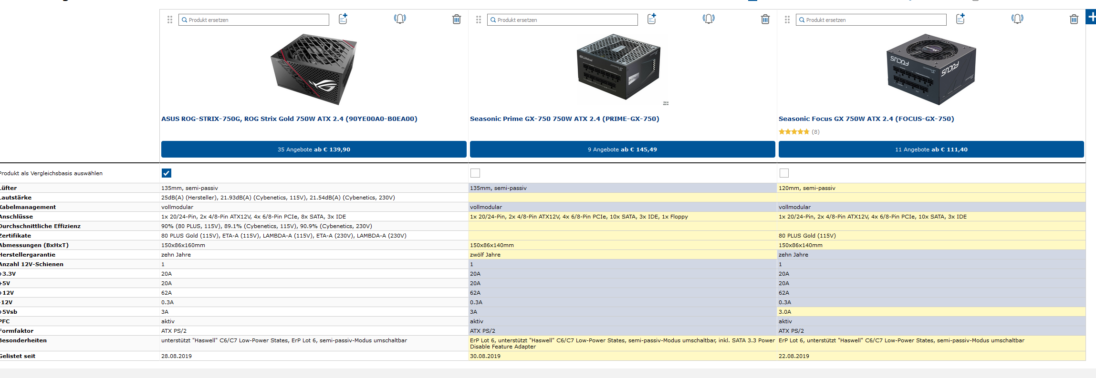1096x378 pixels.
Task: Open ASUS ROG-STRIX-750G product title link
Action: (289, 119)
